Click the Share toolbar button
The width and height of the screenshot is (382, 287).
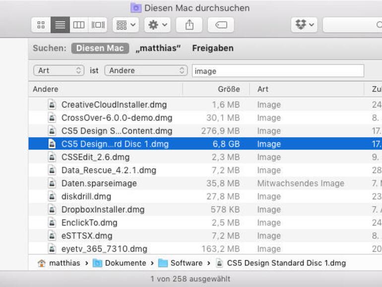pos(190,25)
